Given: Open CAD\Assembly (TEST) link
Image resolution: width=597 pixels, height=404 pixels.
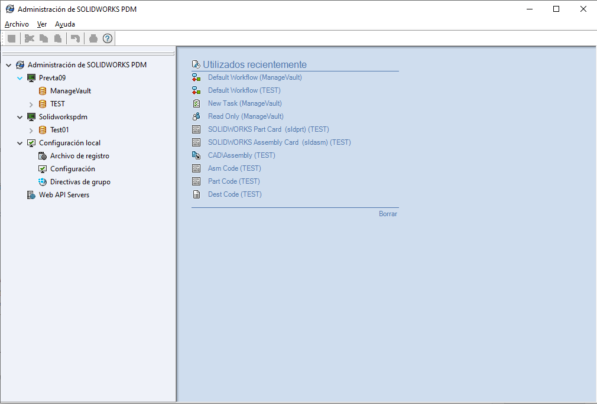Looking at the screenshot, I should click(x=241, y=155).
